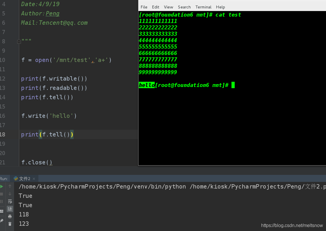The image size is (326, 231).
Task: Click the Python icon on 文件2 tab
Action: [x=16, y=178]
